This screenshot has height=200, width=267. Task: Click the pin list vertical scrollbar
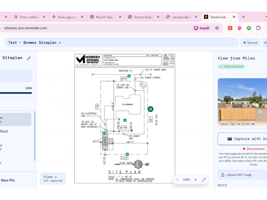click(x=35, y=136)
